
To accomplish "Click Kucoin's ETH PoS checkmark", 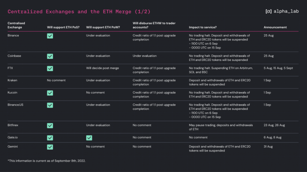I will point(50,93).
